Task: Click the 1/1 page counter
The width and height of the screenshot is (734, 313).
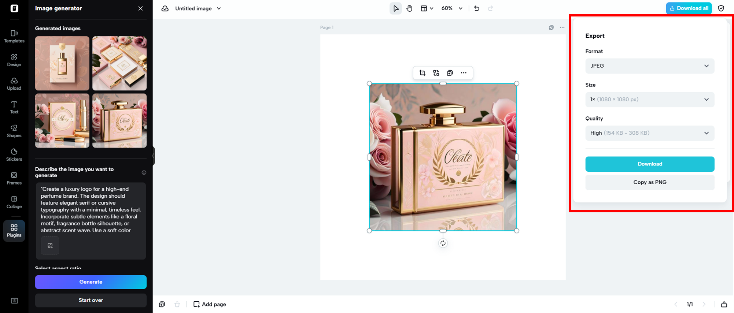Action: point(690,304)
